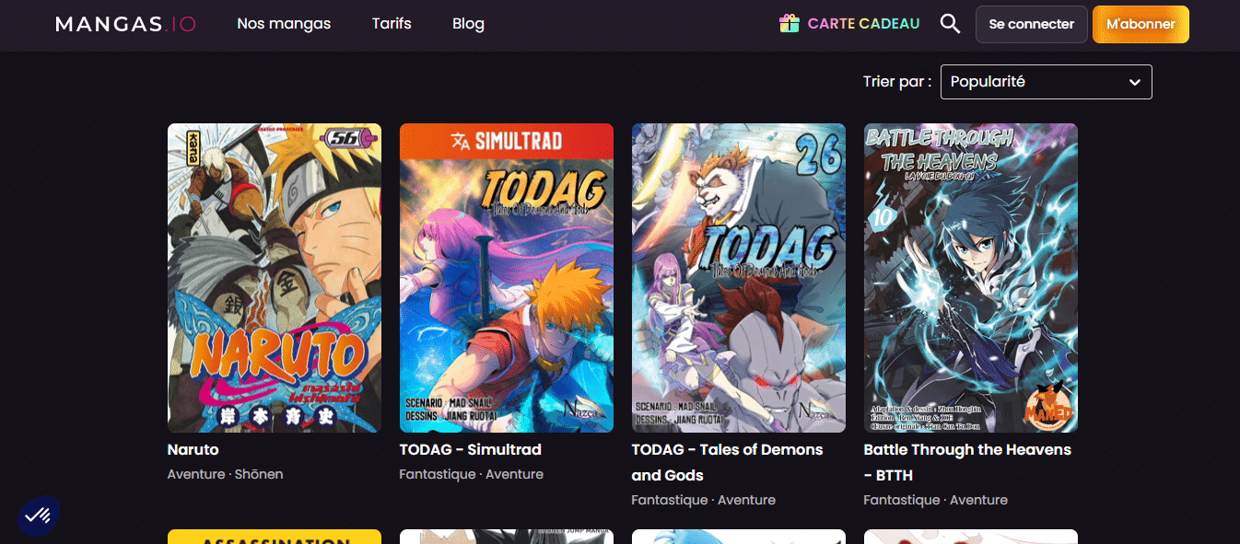Click the Naruto title link
Image resolution: width=1240 pixels, height=544 pixels.
[193, 450]
